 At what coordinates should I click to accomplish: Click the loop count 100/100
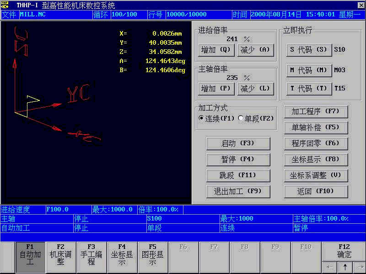[x=124, y=15]
